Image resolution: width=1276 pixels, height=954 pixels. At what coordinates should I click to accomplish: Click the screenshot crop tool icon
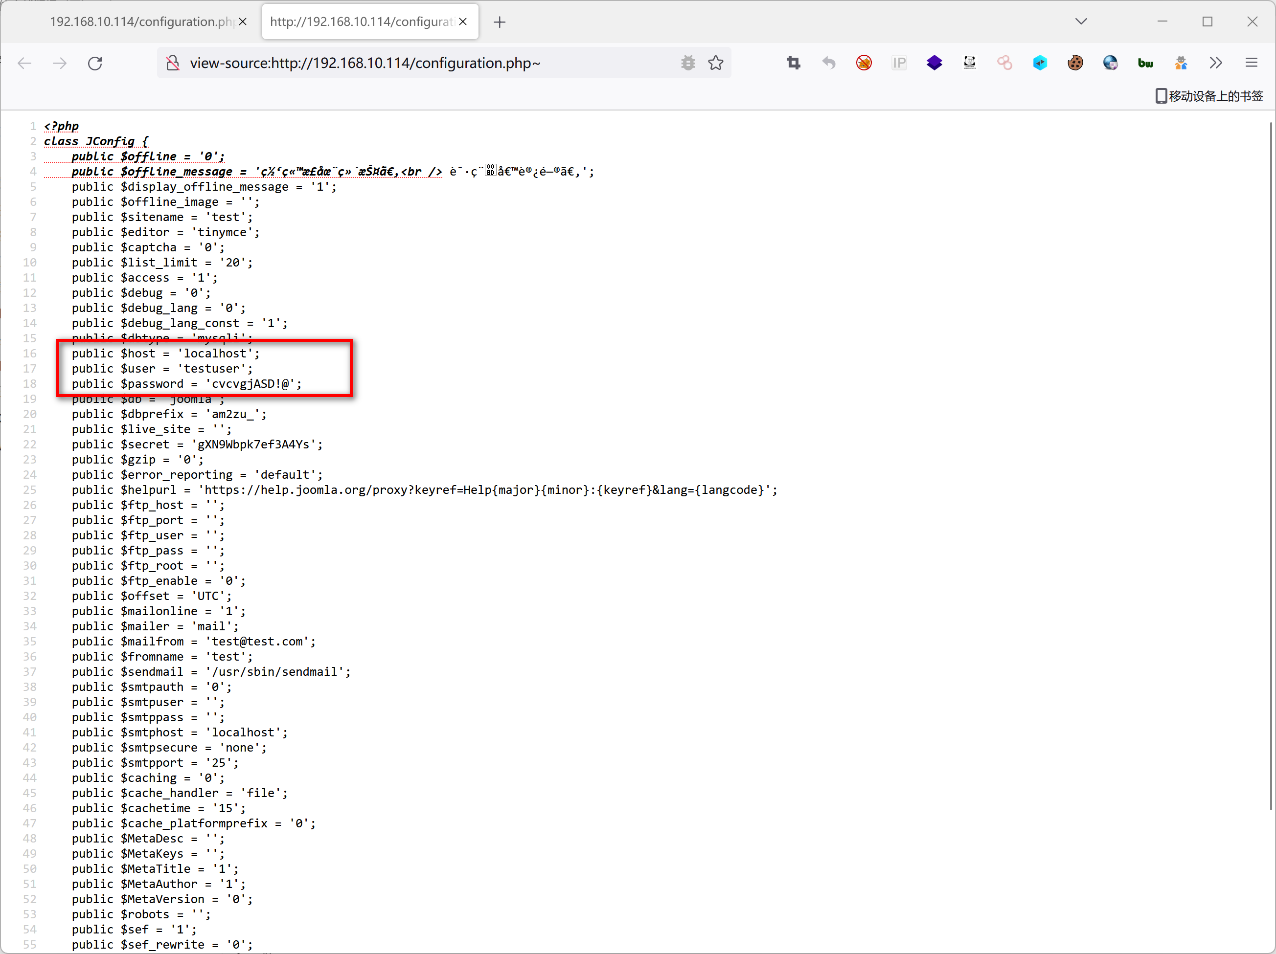794,63
